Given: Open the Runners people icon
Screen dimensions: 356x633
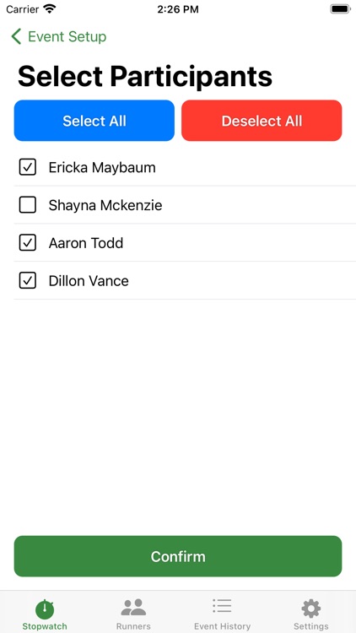Looking at the screenshot, I should 133,608.
